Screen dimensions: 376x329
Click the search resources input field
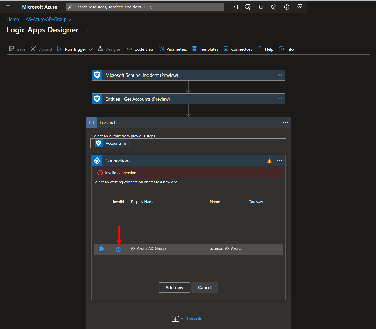pos(145,7)
